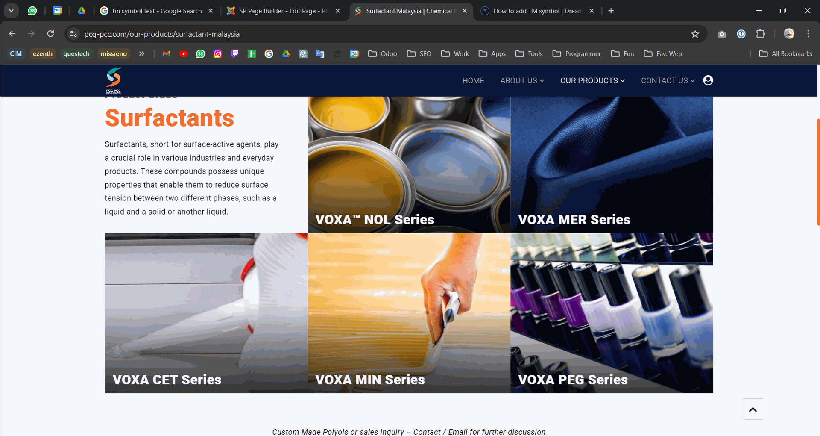820x436 pixels.
Task: Open the questech bookmark
Action: click(76, 53)
